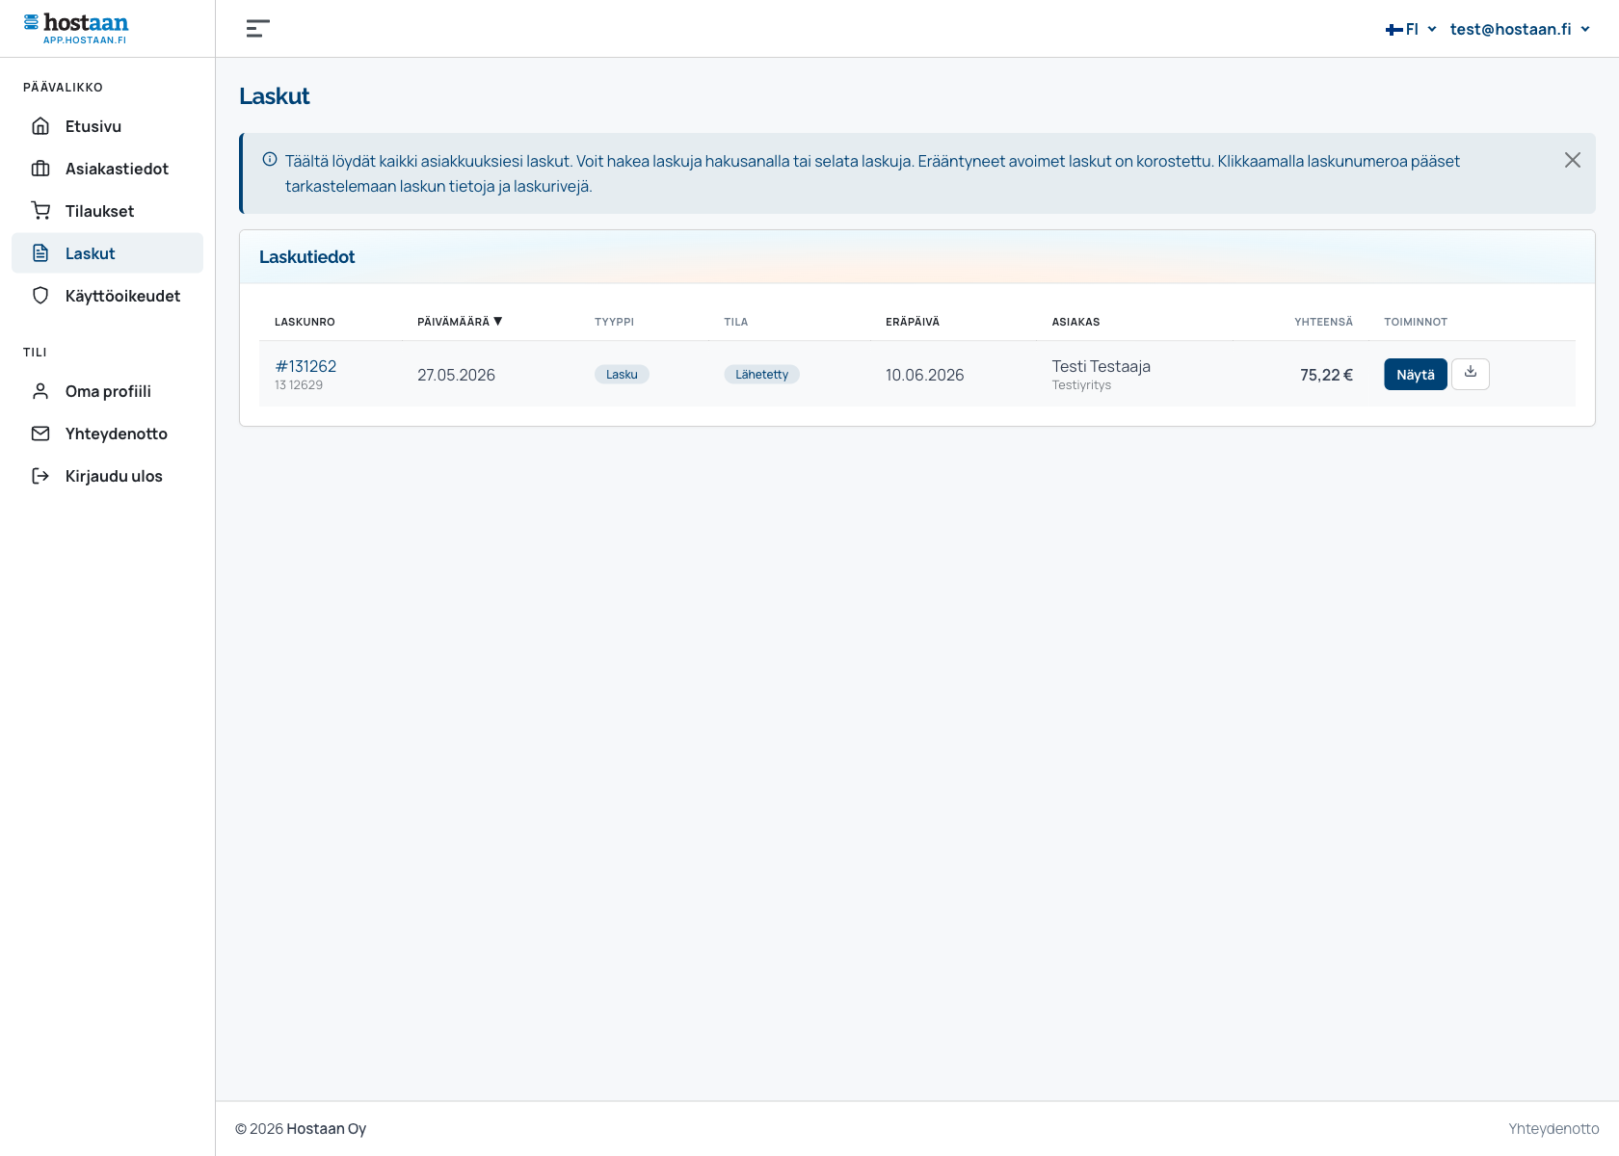Click the Käyttöoikeudet shield icon
This screenshot has width=1619, height=1156.
tap(40, 296)
